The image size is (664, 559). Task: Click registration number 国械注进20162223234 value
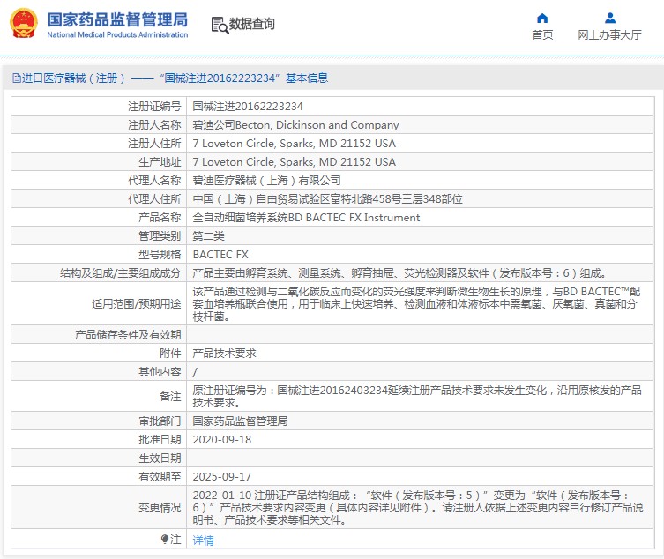click(242, 107)
